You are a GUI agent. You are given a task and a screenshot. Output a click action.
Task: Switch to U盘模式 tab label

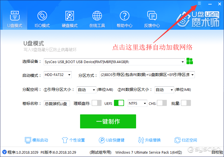(x=15, y=26)
